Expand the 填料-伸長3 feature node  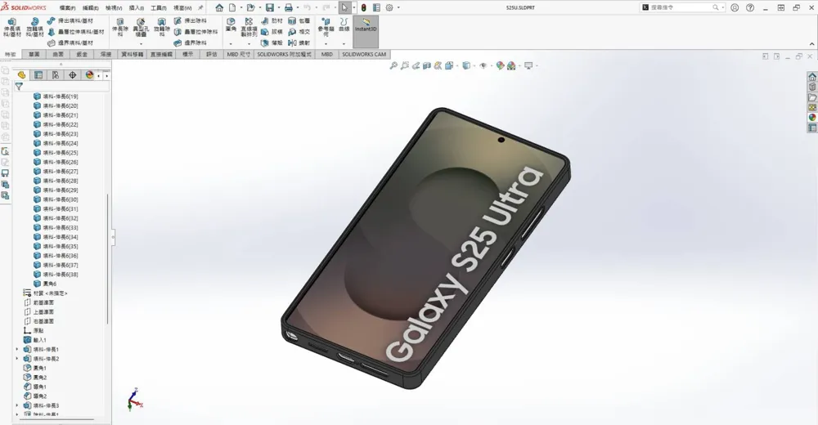tap(16, 405)
